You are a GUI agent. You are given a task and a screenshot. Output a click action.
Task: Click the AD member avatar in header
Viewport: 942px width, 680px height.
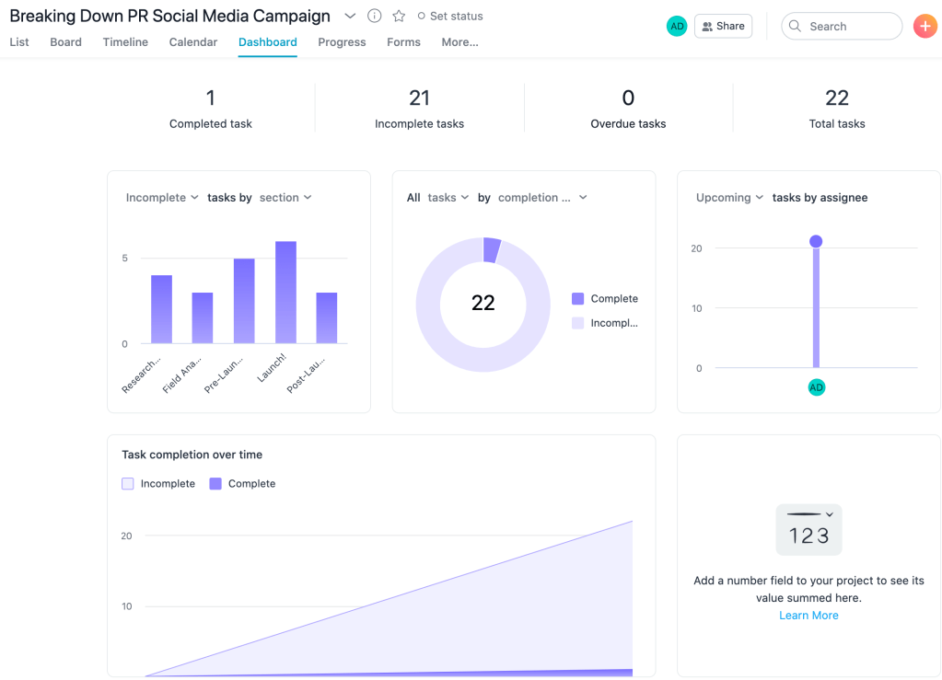click(x=677, y=26)
